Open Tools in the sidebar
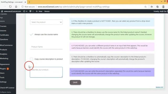This screenshot has height=94, width=168. [2, 78]
